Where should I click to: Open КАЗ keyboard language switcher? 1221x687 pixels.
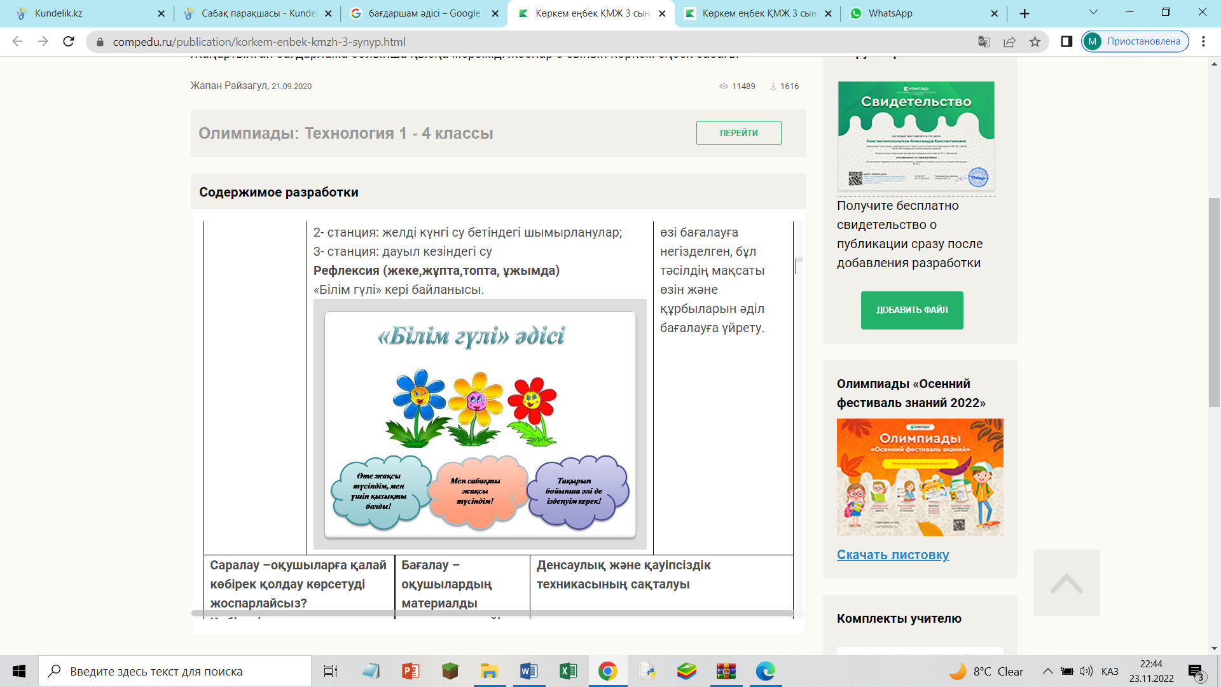click(x=1109, y=672)
